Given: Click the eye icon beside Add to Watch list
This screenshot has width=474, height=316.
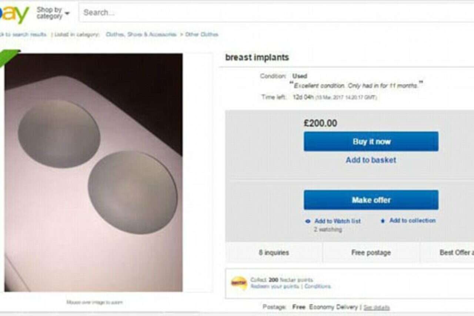Looking at the screenshot, I should pyautogui.click(x=307, y=221).
